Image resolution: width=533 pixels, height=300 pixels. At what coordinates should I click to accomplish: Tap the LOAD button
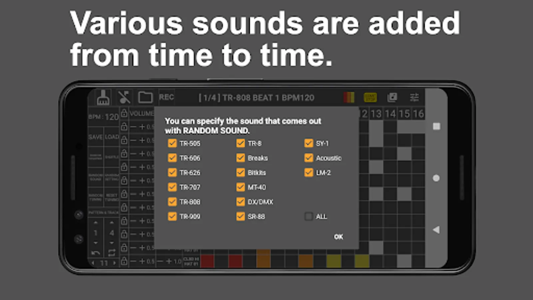(x=112, y=137)
